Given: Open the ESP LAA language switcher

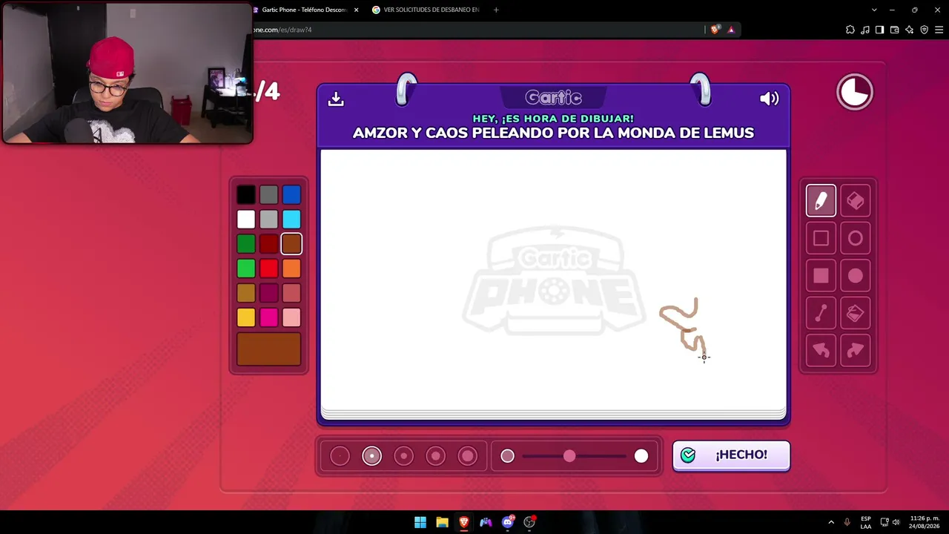Looking at the screenshot, I should click(866, 522).
